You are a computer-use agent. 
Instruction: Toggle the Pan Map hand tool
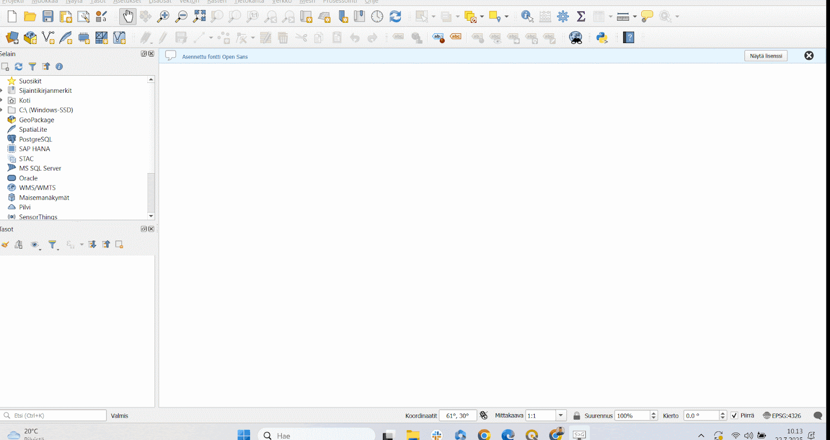128,17
